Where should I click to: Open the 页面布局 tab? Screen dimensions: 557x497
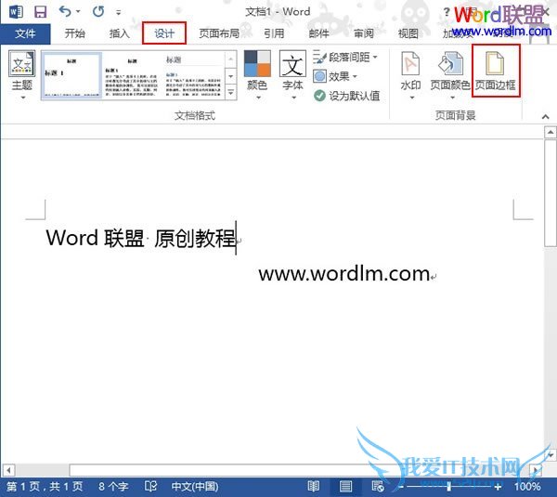[219, 33]
